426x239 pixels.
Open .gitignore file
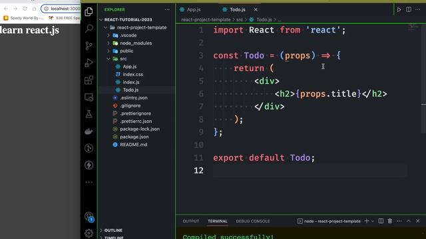130,106
